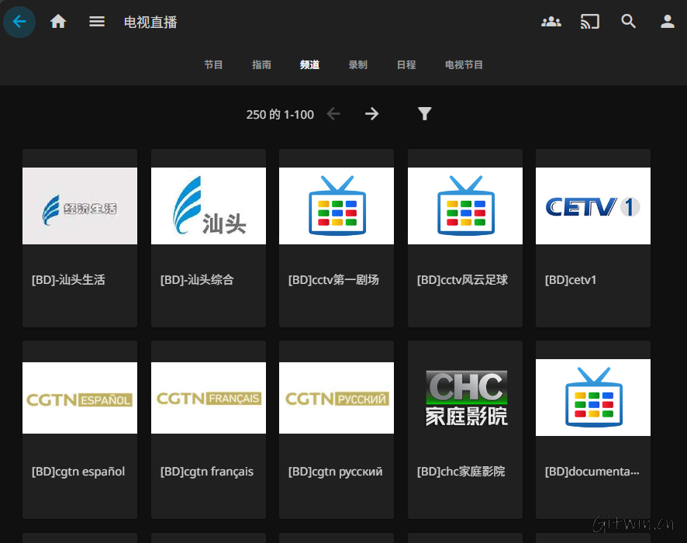Click the [BD]chc家庭影院 title
This screenshot has width=687, height=543.
(461, 472)
